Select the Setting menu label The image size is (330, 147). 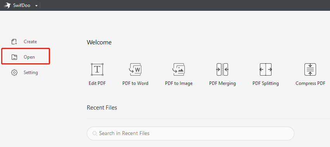coord(31,73)
